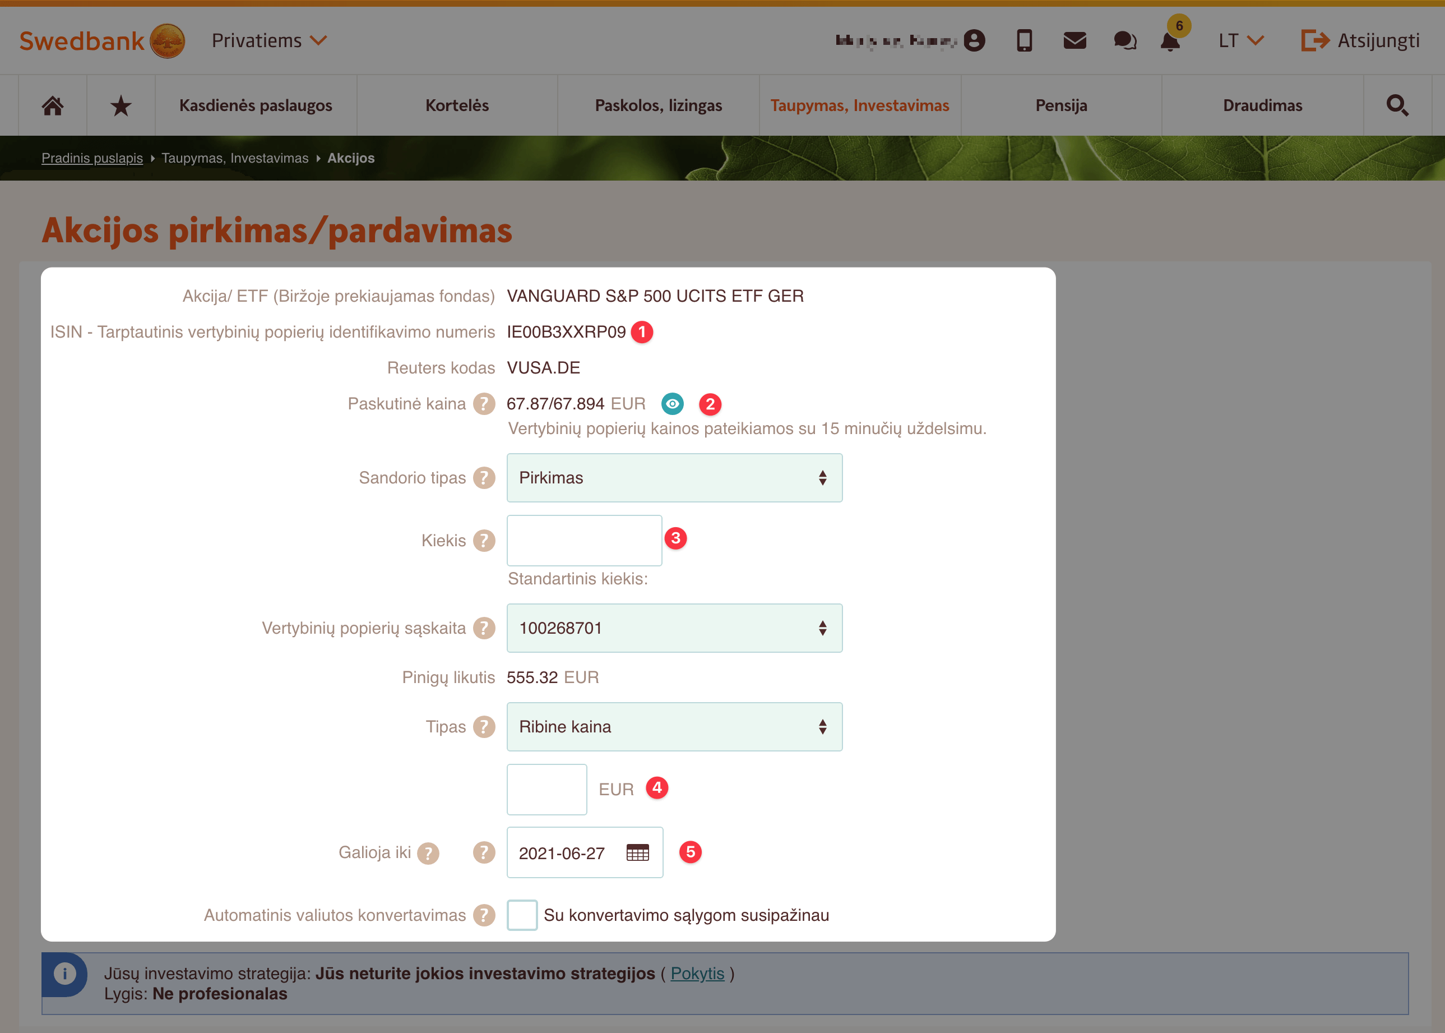Show help for Tipas

(484, 726)
